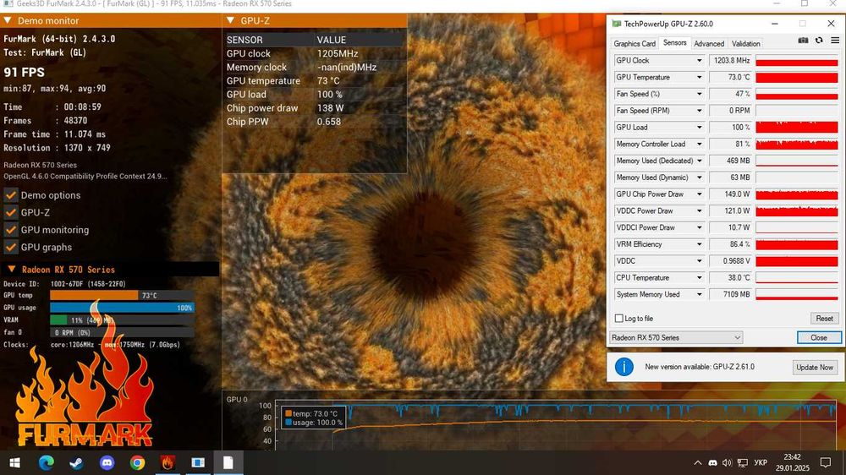The width and height of the screenshot is (846, 475).
Task: Click the GPU-Z refresh icon
Action: [819, 41]
